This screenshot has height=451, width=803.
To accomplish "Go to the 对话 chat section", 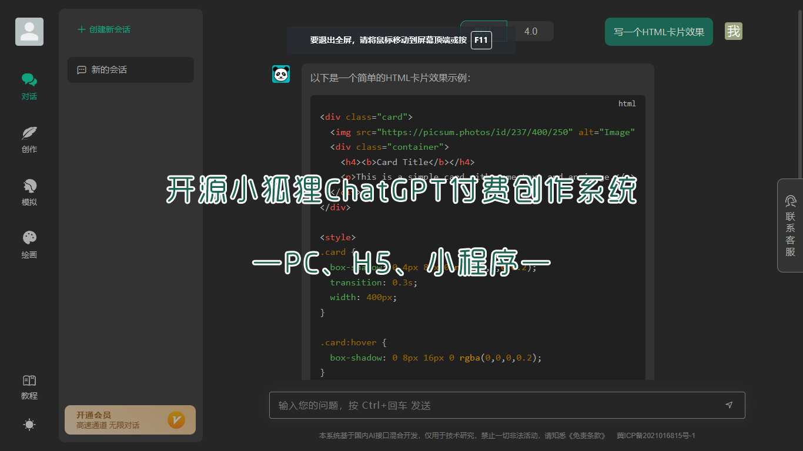I will (29, 86).
